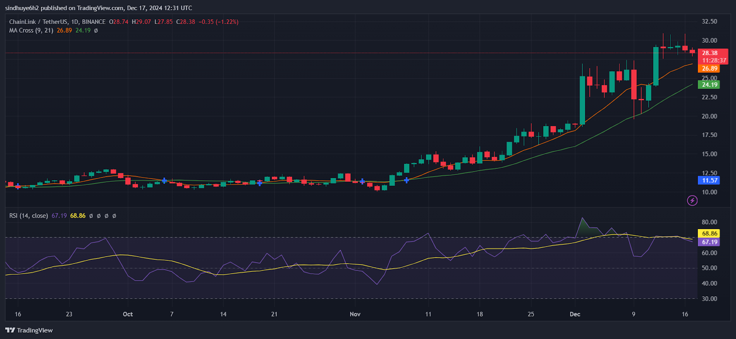Click the high value H29.07 in header
Image resolution: width=736 pixels, height=339 pixels.
click(141, 22)
